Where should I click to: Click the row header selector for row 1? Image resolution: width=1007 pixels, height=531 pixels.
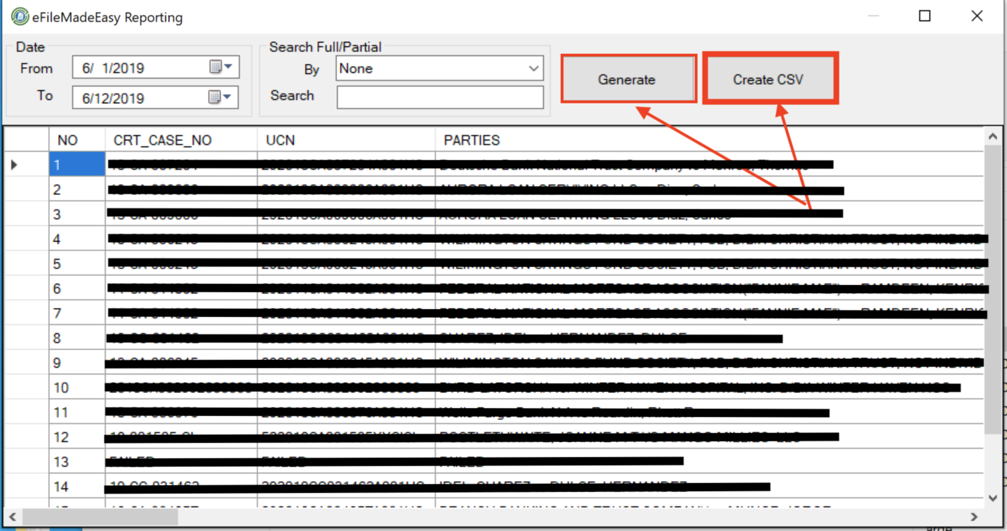click(x=26, y=165)
